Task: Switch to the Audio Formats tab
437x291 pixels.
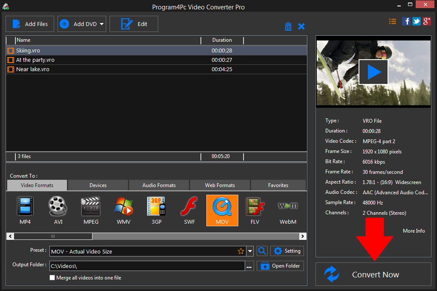Action: point(159,185)
